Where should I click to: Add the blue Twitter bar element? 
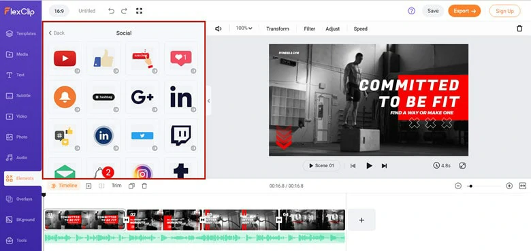(x=142, y=135)
